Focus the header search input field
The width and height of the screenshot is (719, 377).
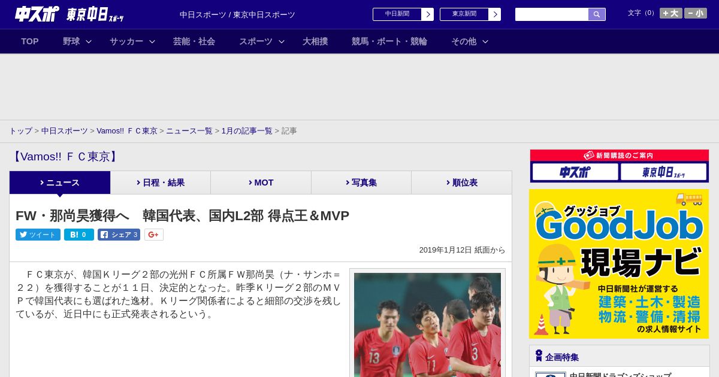[552, 14]
